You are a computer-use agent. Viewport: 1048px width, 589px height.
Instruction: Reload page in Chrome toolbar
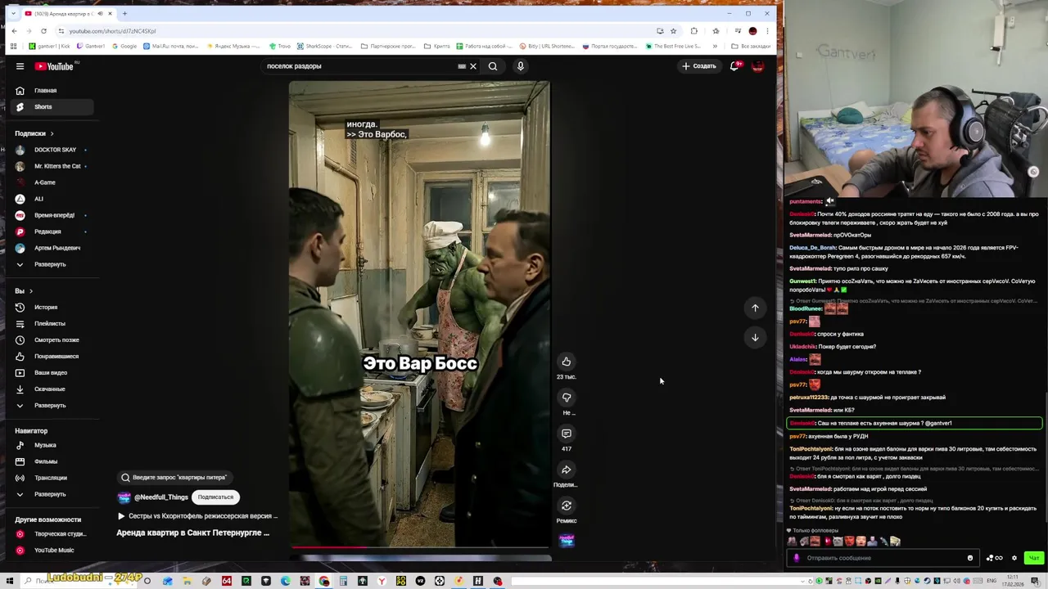point(43,31)
